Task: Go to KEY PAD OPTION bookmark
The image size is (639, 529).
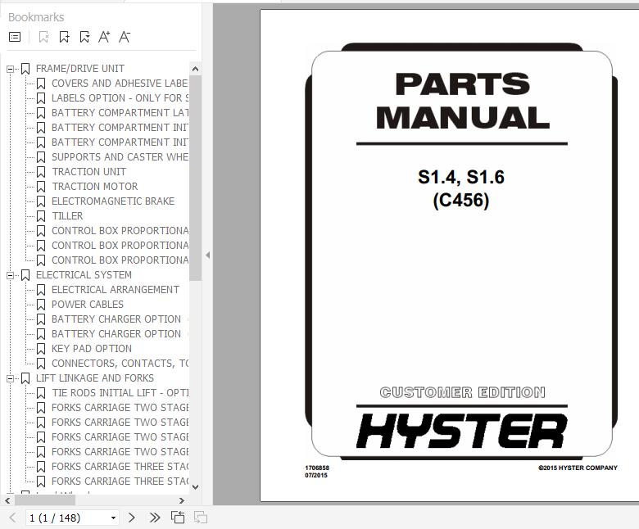Action: coord(92,349)
